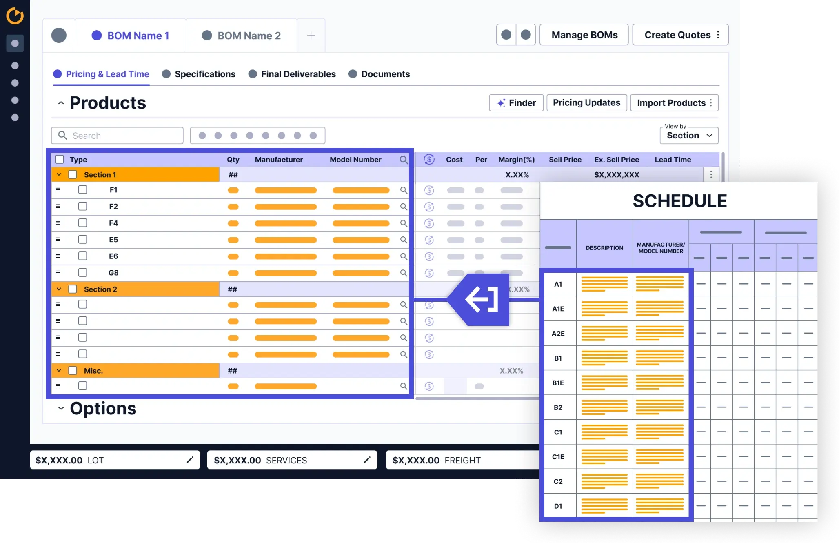Viewport: 839px width, 543px height.
Task: Click the Manage BOMs button
Action: coord(584,35)
